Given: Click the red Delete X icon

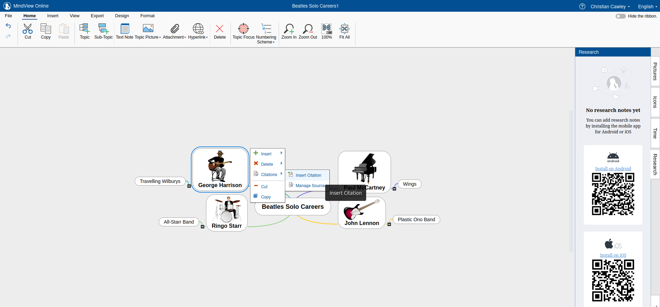Looking at the screenshot, I should [x=219, y=29].
